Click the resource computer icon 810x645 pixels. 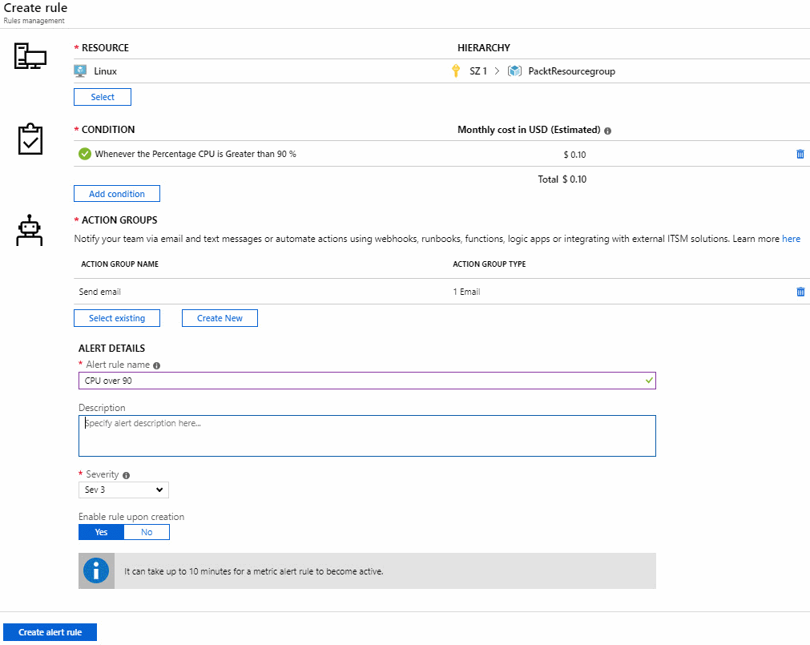coord(30,56)
